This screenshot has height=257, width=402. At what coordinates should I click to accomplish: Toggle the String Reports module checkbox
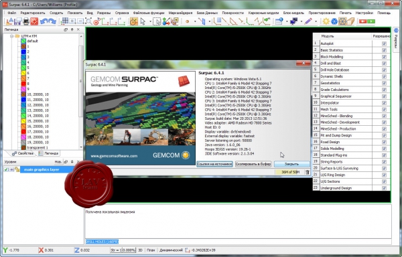[384, 162]
